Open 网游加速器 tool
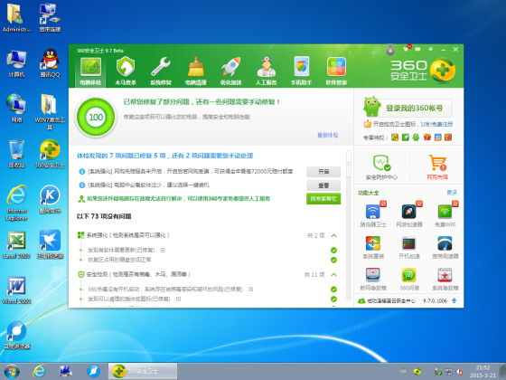The width and height of the screenshot is (506, 380). pos(409,215)
